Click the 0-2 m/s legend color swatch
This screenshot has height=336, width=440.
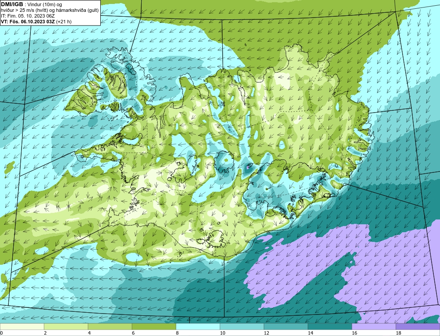pyautogui.click(x=22, y=327)
